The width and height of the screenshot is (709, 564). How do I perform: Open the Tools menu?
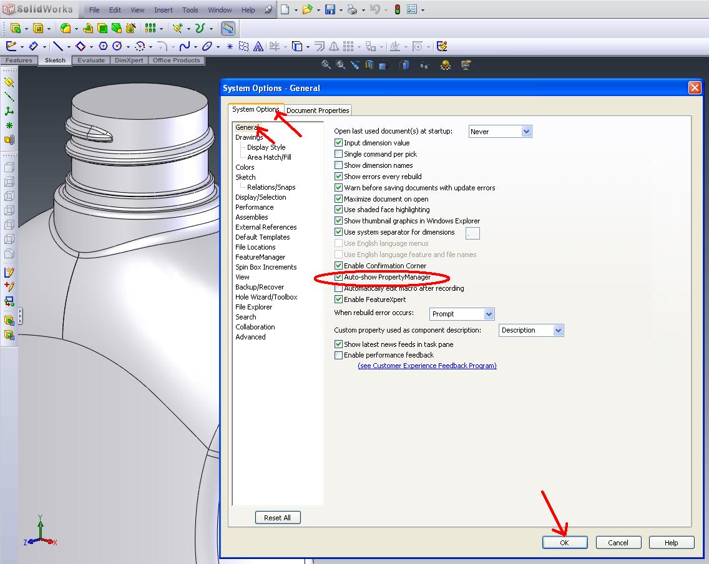coord(190,9)
